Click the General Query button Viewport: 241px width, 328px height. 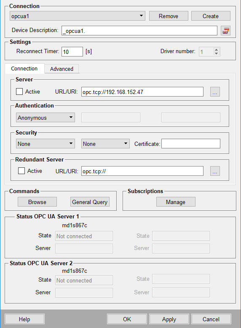click(90, 202)
